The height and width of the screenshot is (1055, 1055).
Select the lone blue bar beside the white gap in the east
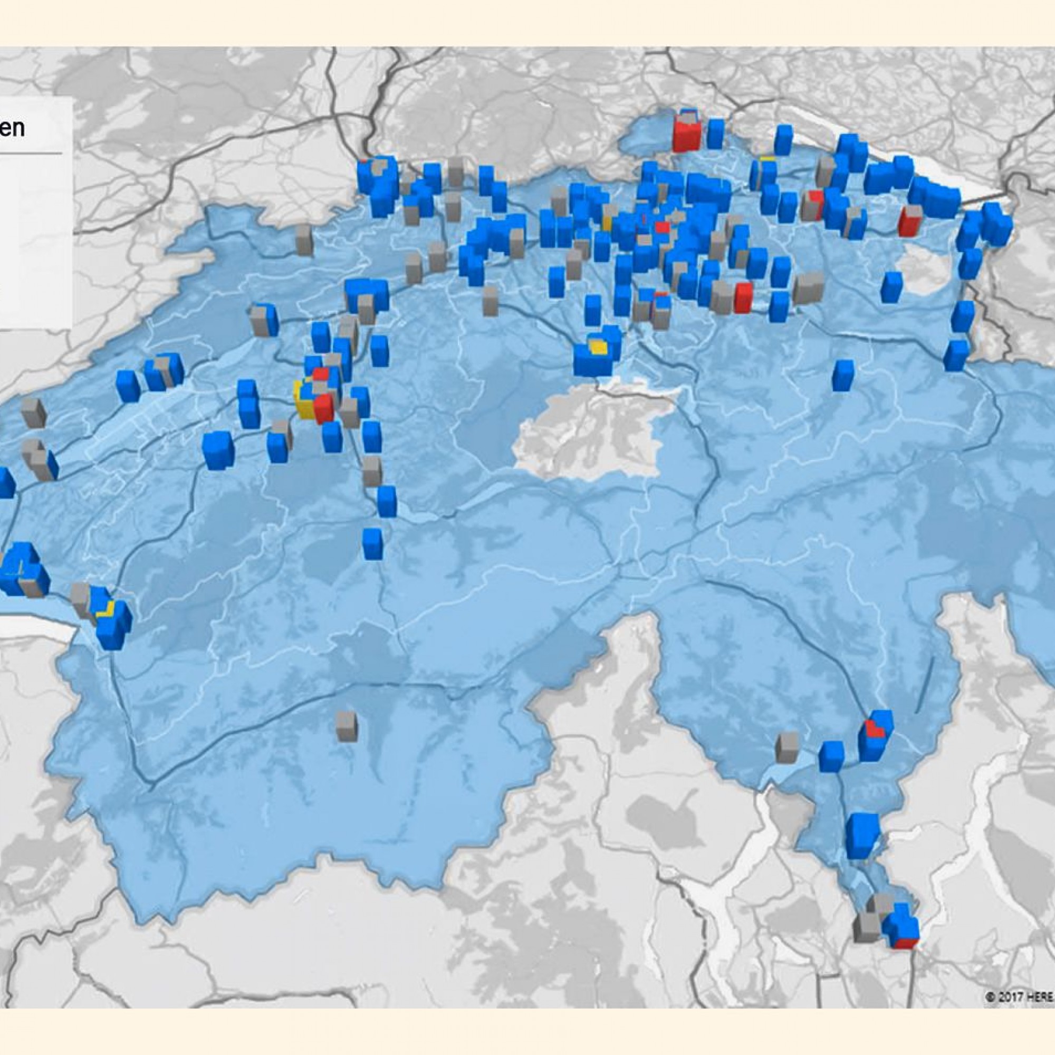coord(891,286)
